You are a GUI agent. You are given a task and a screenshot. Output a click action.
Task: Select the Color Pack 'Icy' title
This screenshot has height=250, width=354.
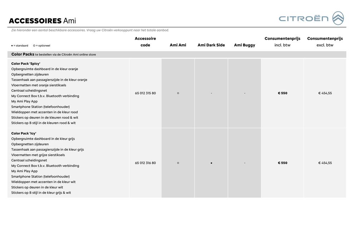coord(24,133)
